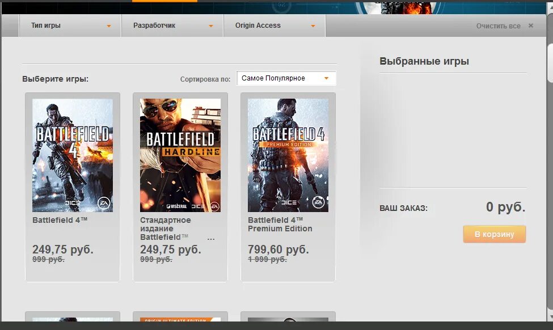553x330 pixels.
Task: Click the Сортировка по label
Action: [x=205, y=79]
